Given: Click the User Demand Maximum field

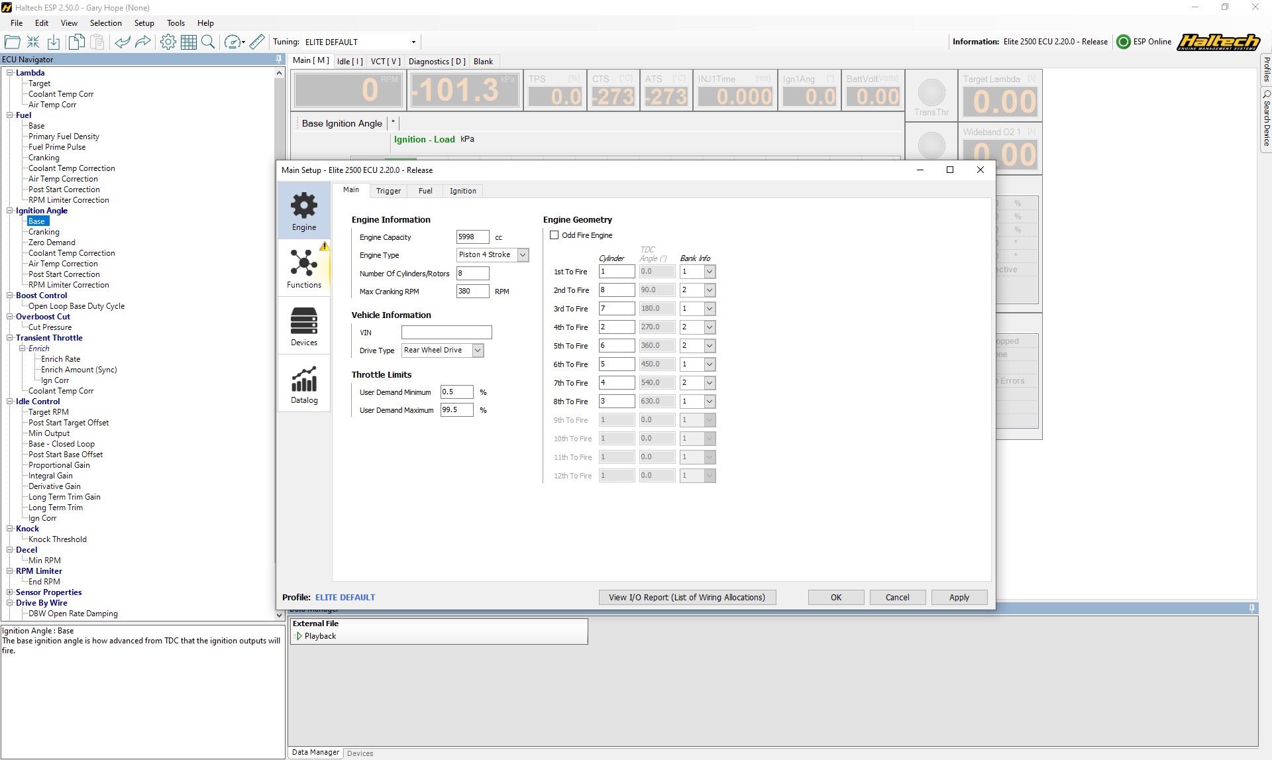Looking at the screenshot, I should [457, 409].
